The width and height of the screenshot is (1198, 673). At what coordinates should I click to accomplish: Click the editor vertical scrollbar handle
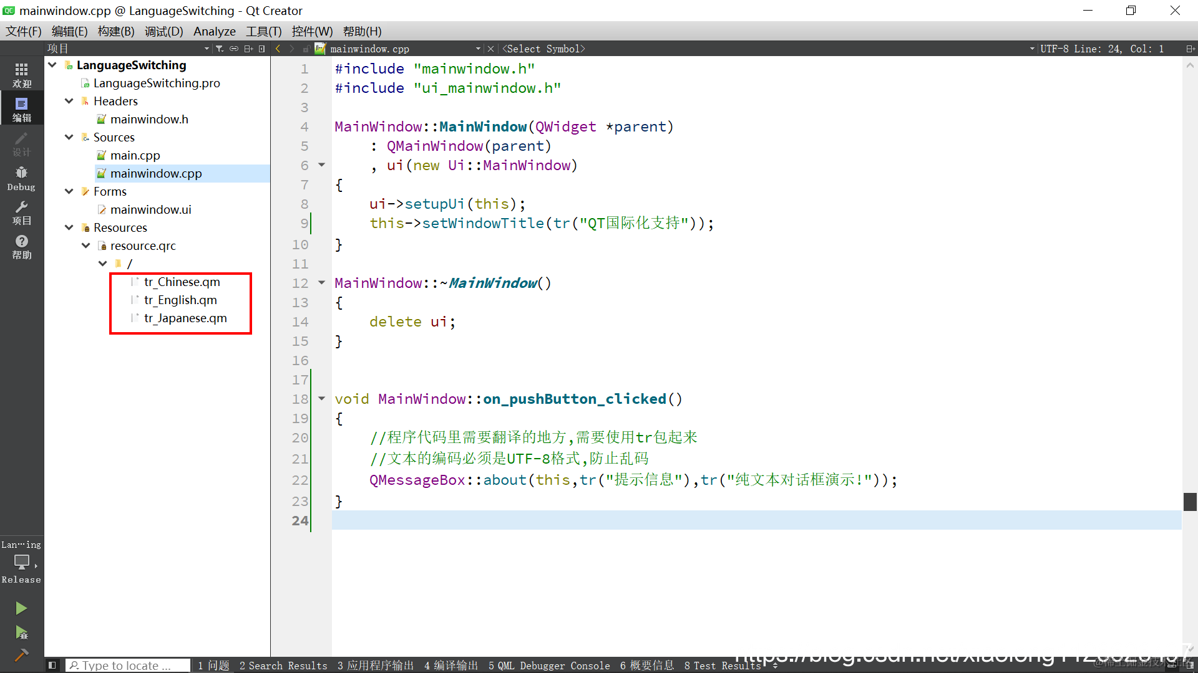click(x=1190, y=502)
